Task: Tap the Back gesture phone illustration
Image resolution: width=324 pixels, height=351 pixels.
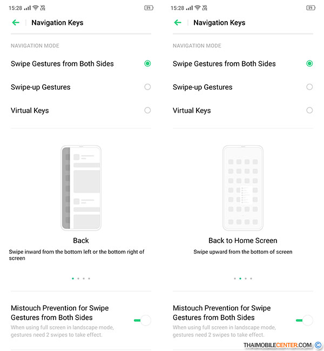Action: pos(81,188)
